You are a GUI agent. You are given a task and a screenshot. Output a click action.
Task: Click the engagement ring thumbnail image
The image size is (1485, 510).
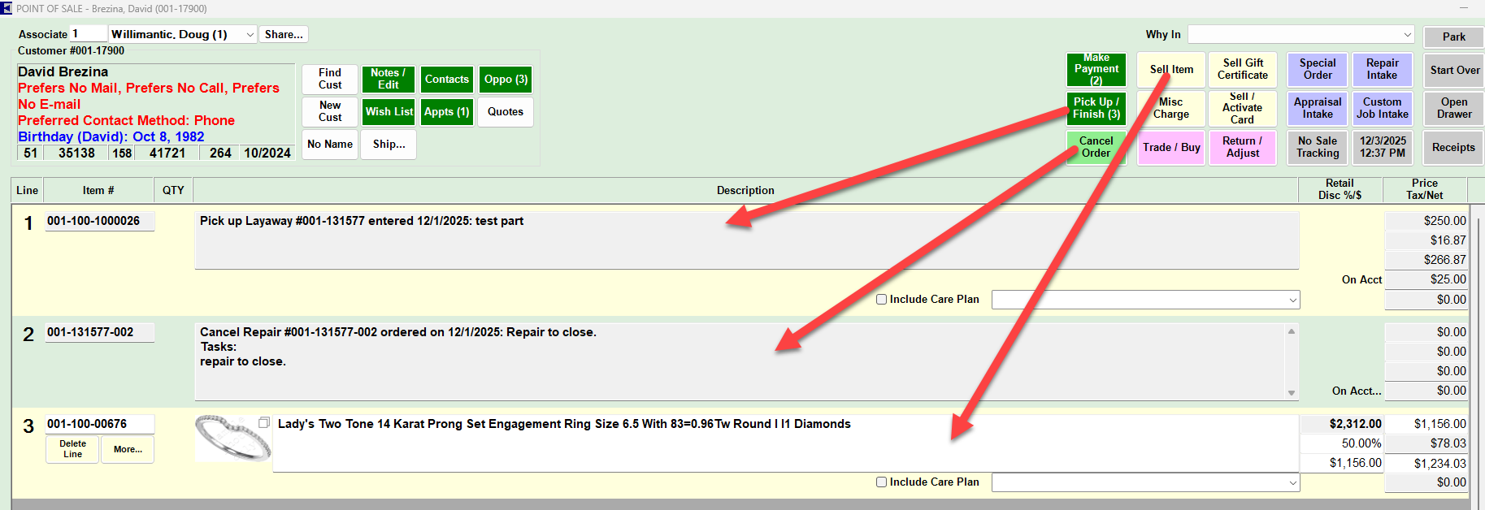[x=231, y=439]
